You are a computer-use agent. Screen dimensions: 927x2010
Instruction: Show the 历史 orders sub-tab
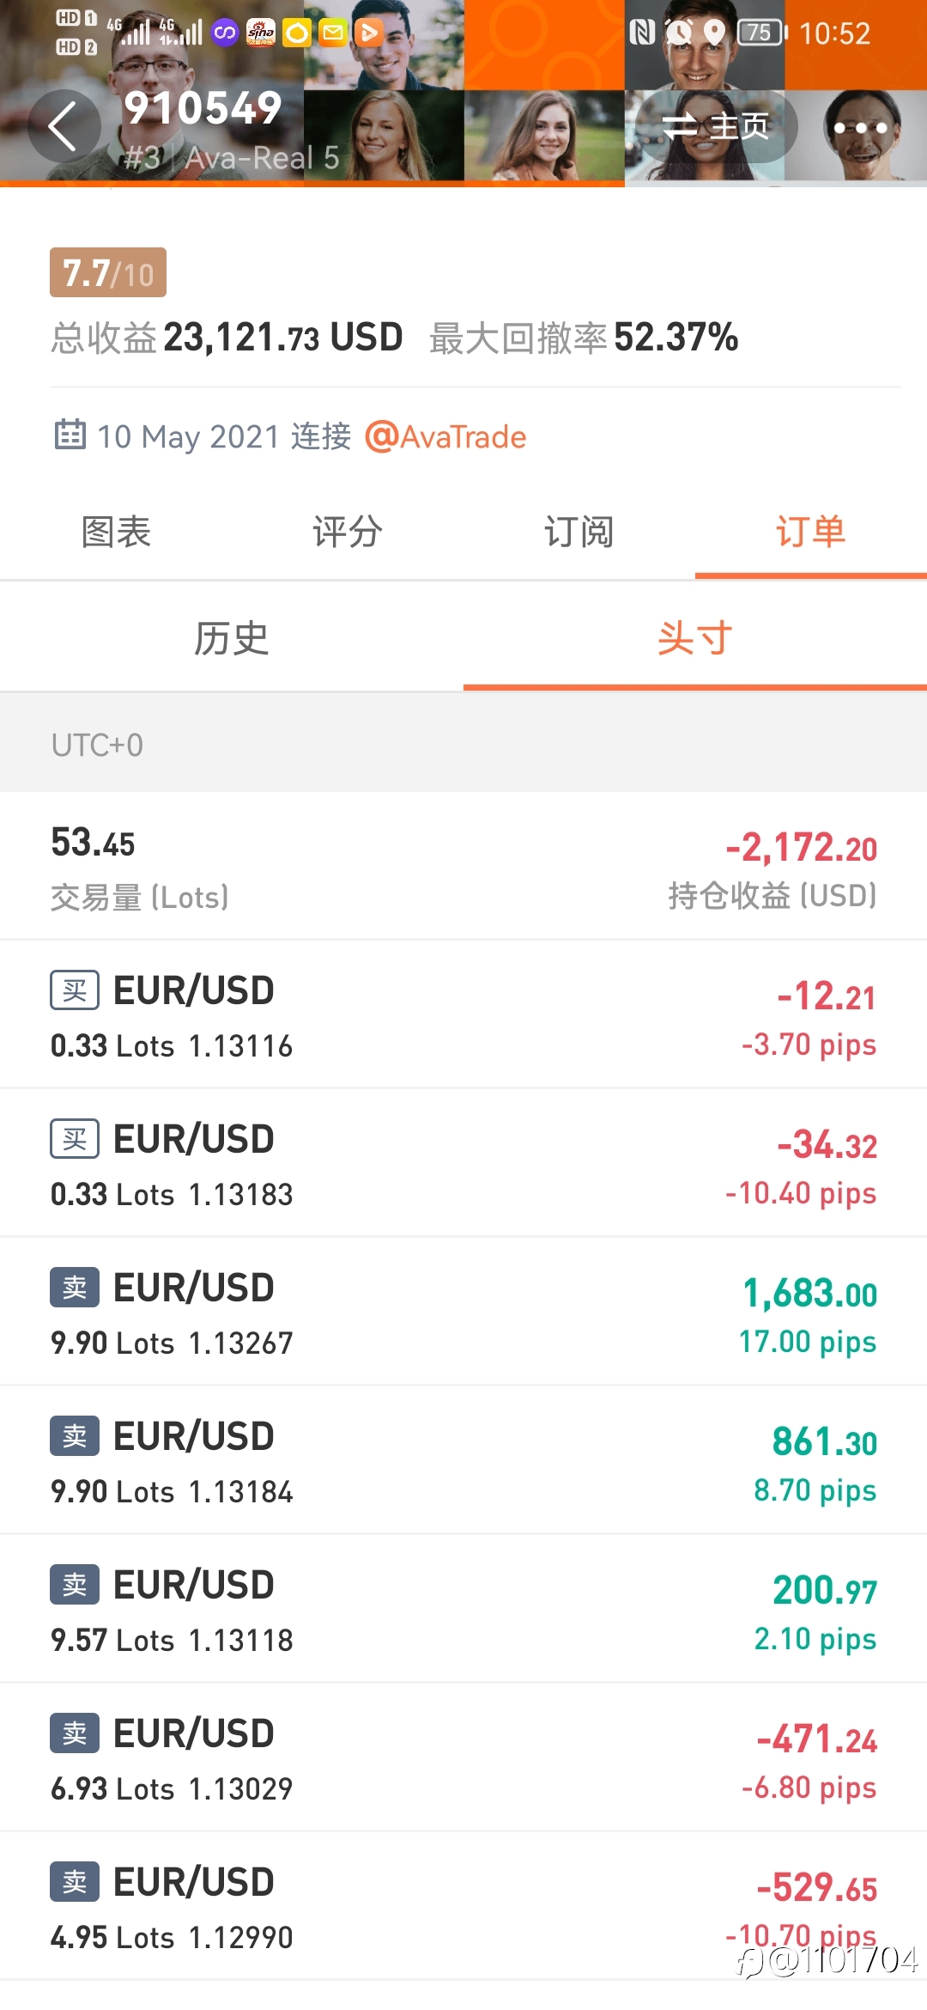click(232, 638)
